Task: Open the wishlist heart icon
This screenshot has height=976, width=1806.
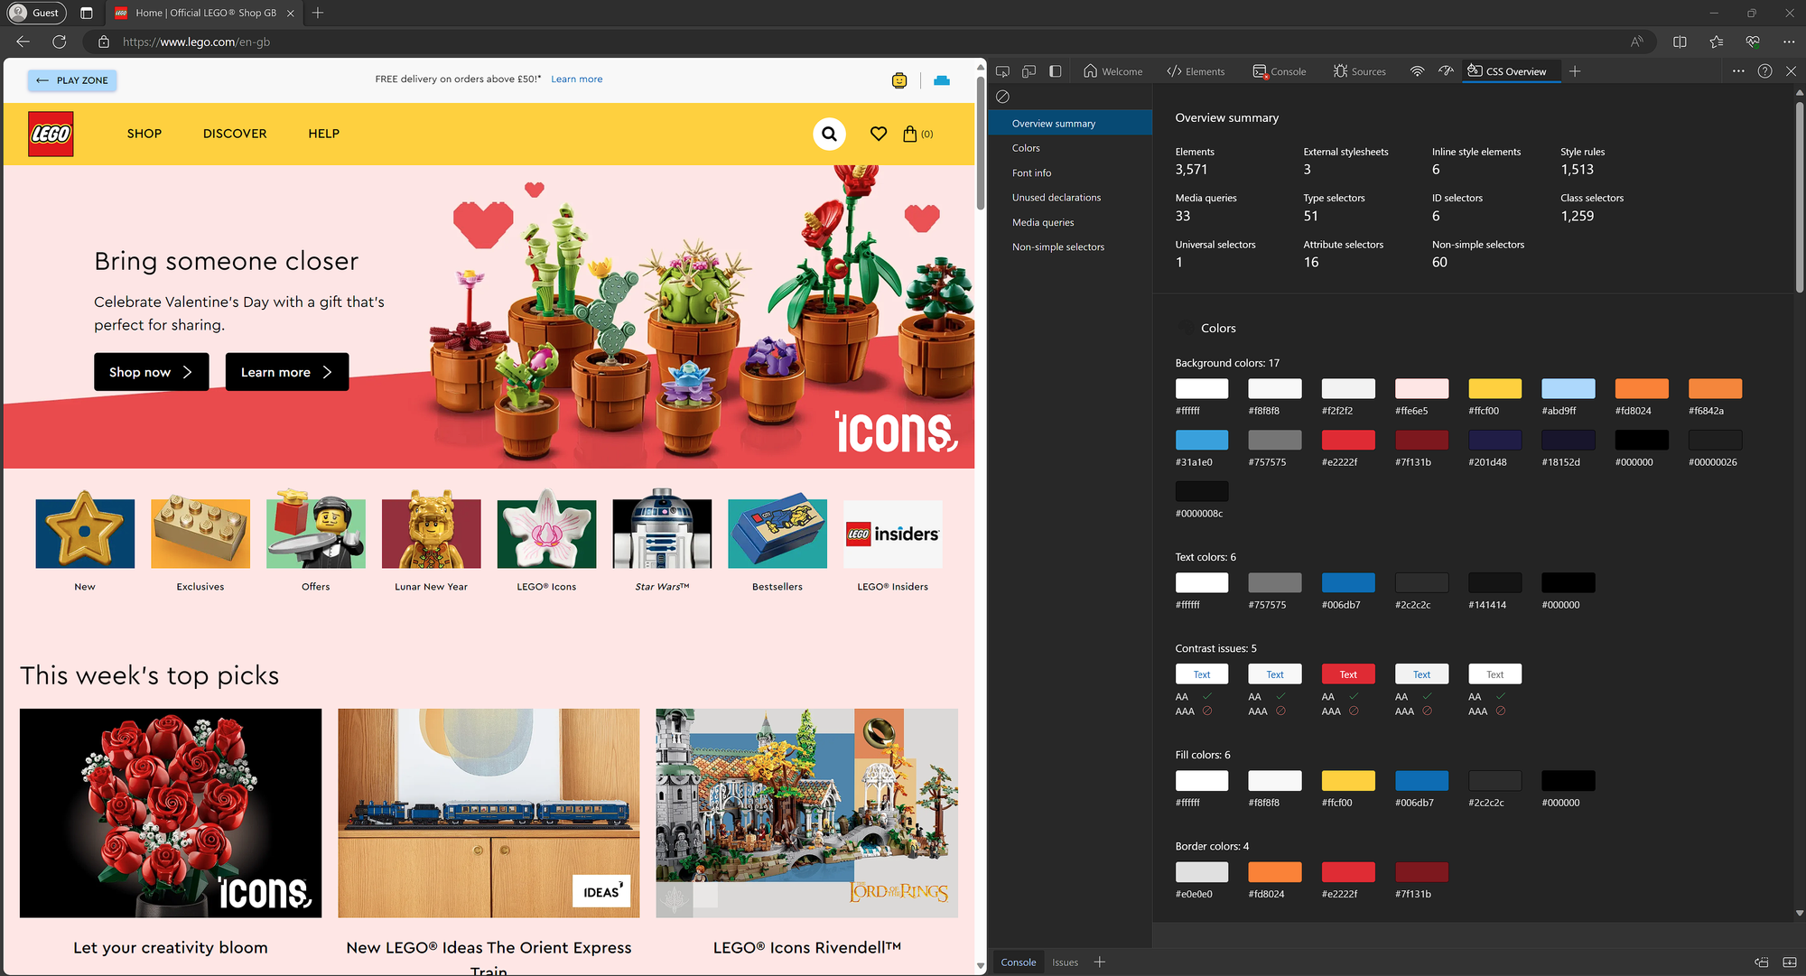Action: 878,134
